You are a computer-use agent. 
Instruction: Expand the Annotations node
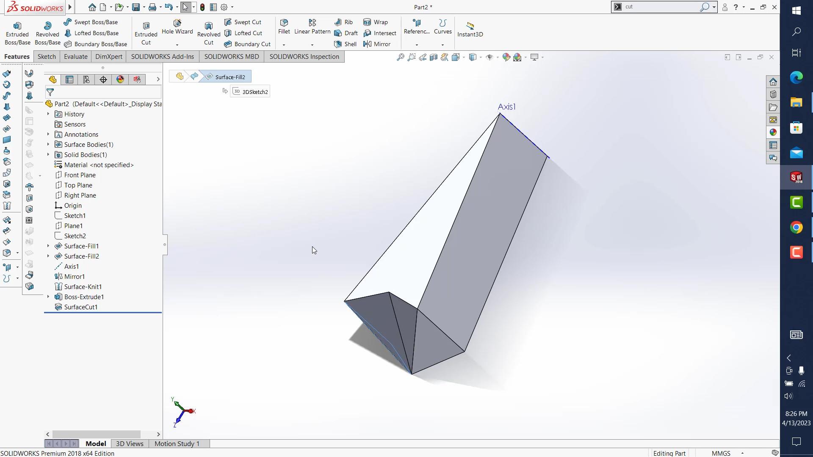[48, 135]
